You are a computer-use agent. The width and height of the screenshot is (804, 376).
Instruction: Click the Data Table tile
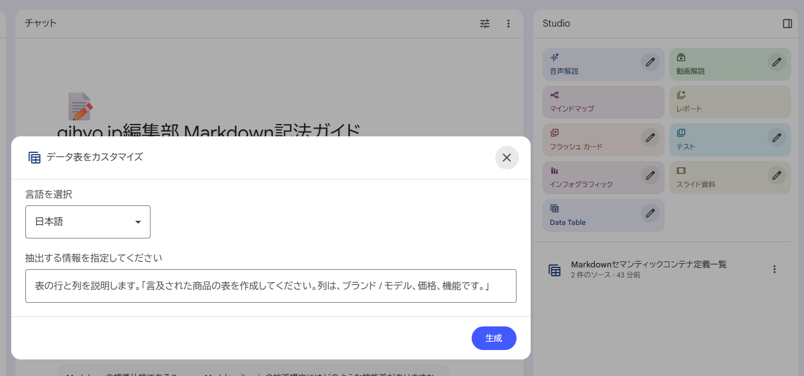[590, 216]
